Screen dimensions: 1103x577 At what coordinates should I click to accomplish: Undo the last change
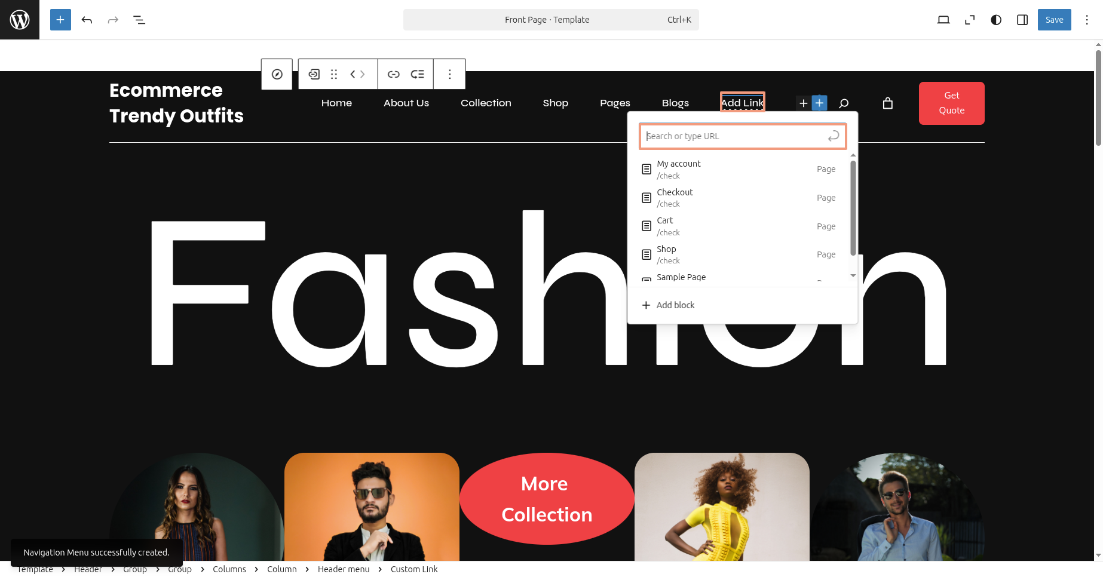(87, 20)
